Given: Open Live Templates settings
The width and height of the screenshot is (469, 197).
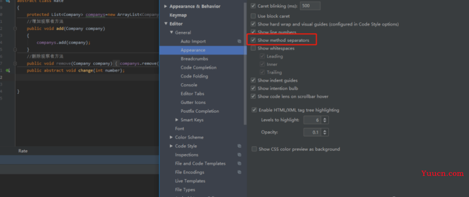Looking at the screenshot, I should [x=190, y=181].
